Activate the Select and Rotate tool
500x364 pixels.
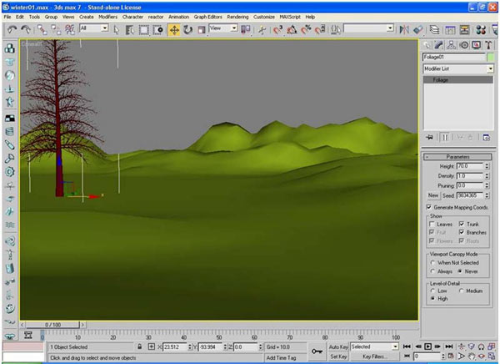pyautogui.click(x=187, y=30)
